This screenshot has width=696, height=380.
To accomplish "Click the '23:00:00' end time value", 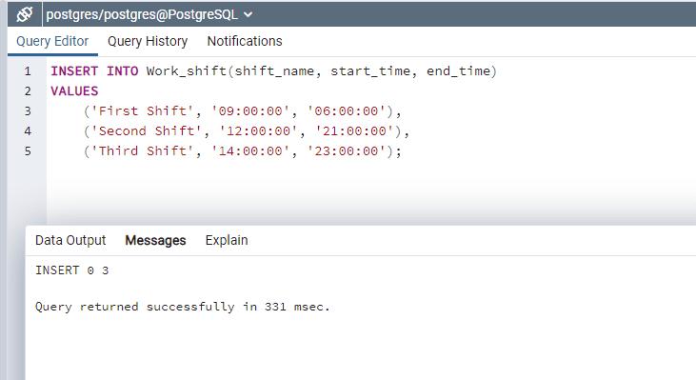I will [347, 150].
